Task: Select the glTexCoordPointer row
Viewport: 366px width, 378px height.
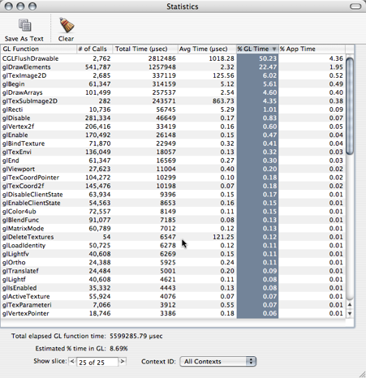Action: pyautogui.click(x=173, y=178)
